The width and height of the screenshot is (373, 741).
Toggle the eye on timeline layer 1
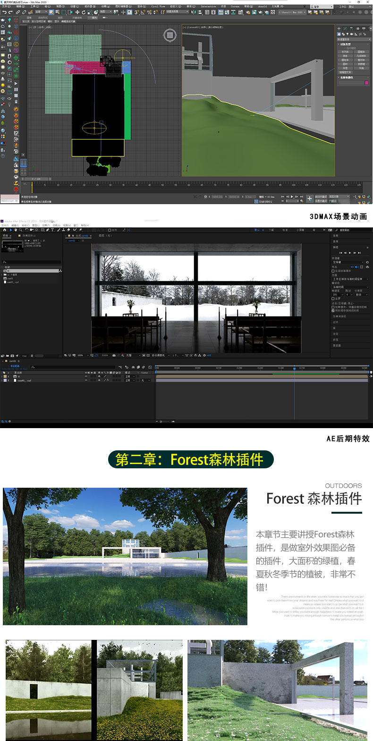click(x=86, y=376)
